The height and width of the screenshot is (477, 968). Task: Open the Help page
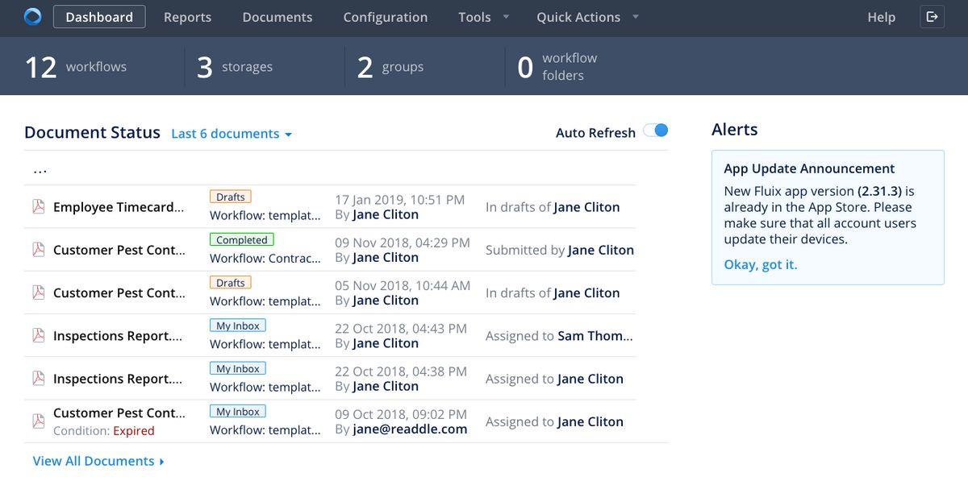coord(881,17)
